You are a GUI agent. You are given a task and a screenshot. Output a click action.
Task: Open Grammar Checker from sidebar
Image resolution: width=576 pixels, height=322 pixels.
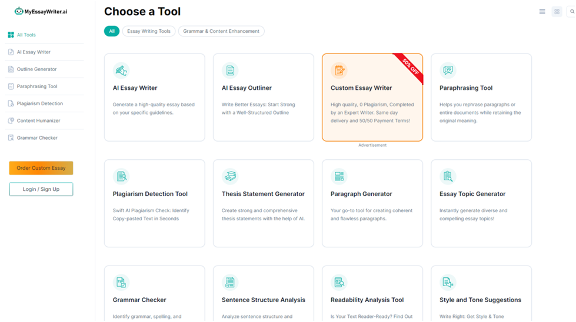[x=37, y=138]
